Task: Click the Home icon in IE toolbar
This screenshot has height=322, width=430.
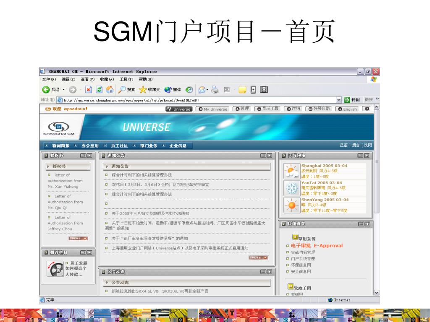Action: pyautogui.click(x=110, y=90)
